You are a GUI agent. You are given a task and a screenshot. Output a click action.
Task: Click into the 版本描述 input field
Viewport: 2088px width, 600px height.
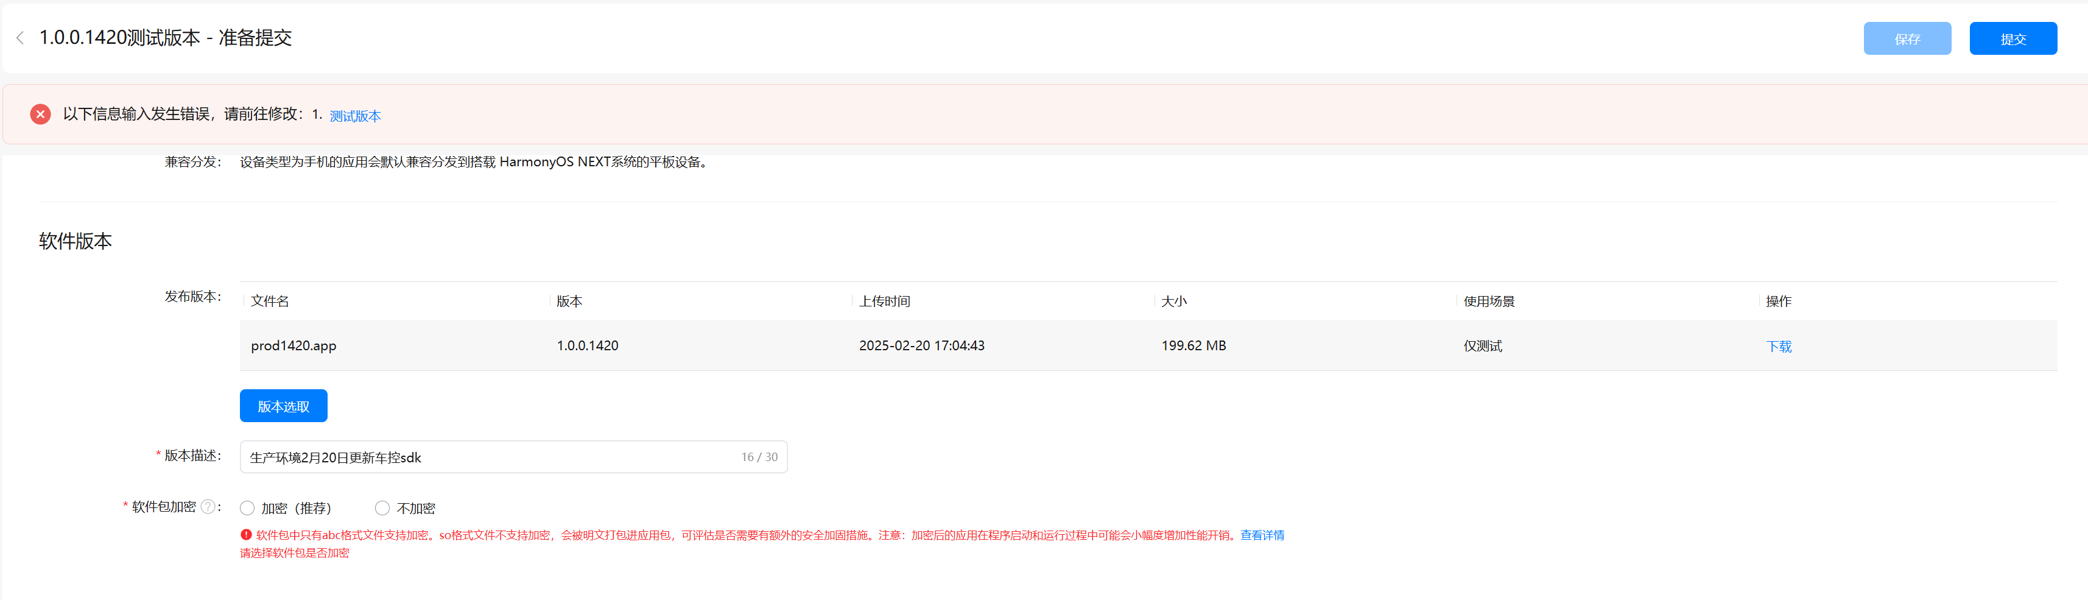pos(513,457)
